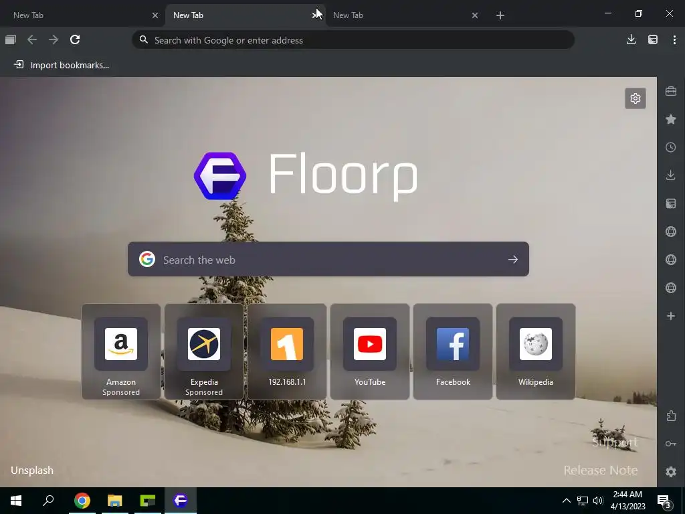Open the YouTube shortcut tile
This screenshot has width=685, height=514.
tap(370, 351)
